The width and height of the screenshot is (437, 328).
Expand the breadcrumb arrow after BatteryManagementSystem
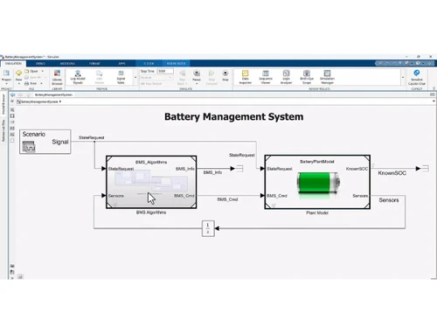60,101
